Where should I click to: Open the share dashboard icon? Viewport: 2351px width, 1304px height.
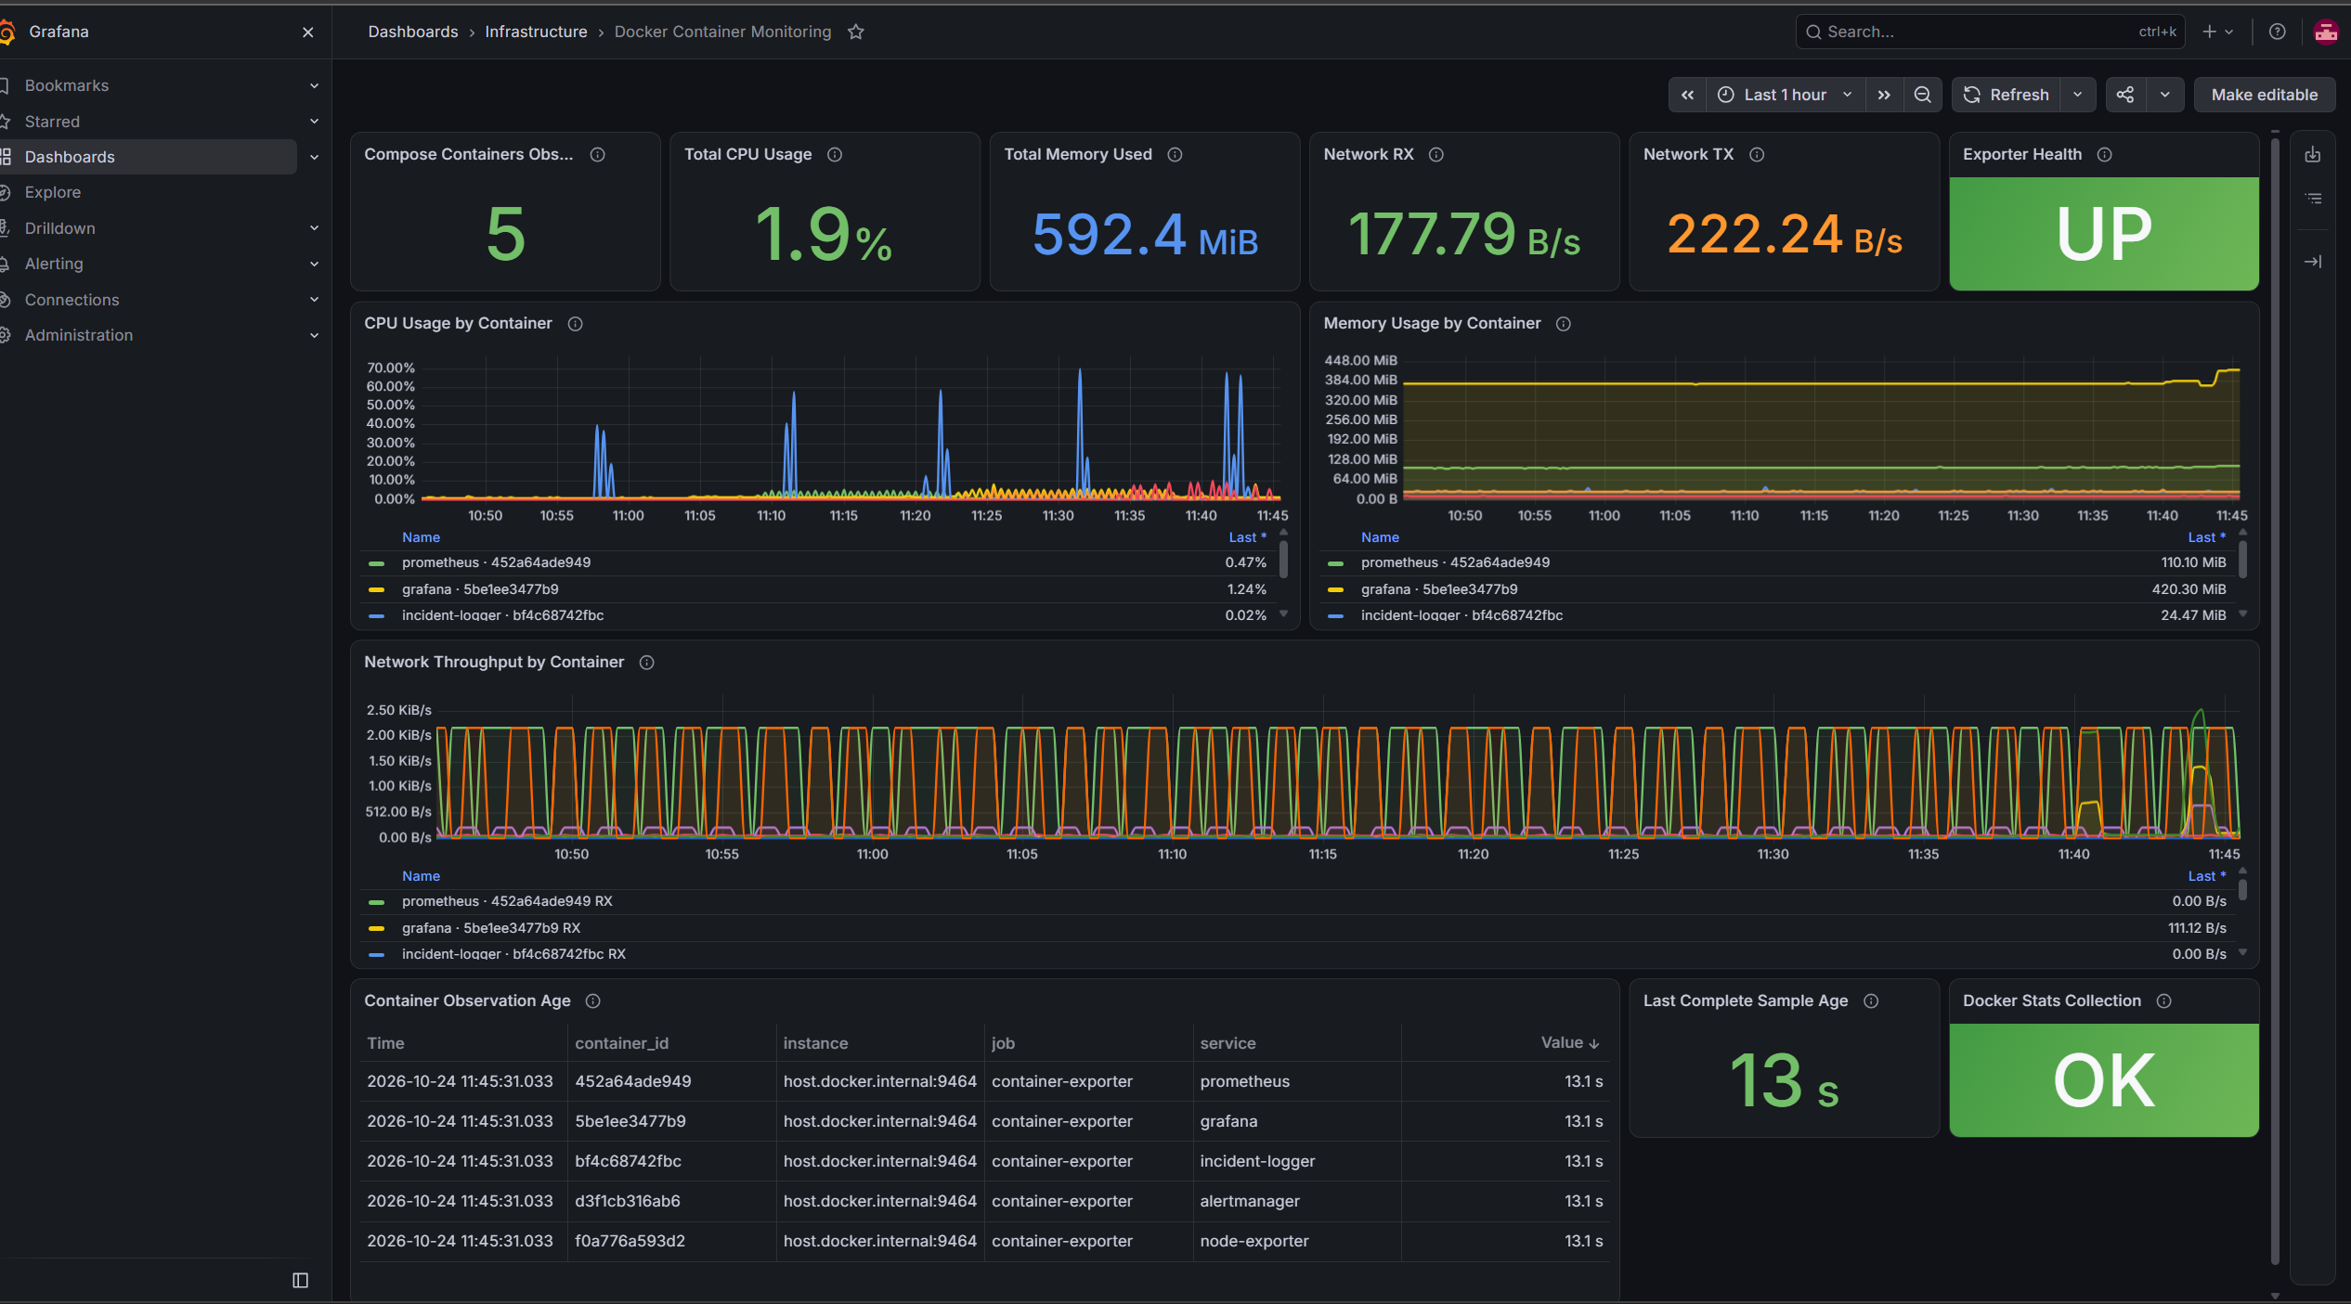pyautogui.click(x=2124, y=95)
